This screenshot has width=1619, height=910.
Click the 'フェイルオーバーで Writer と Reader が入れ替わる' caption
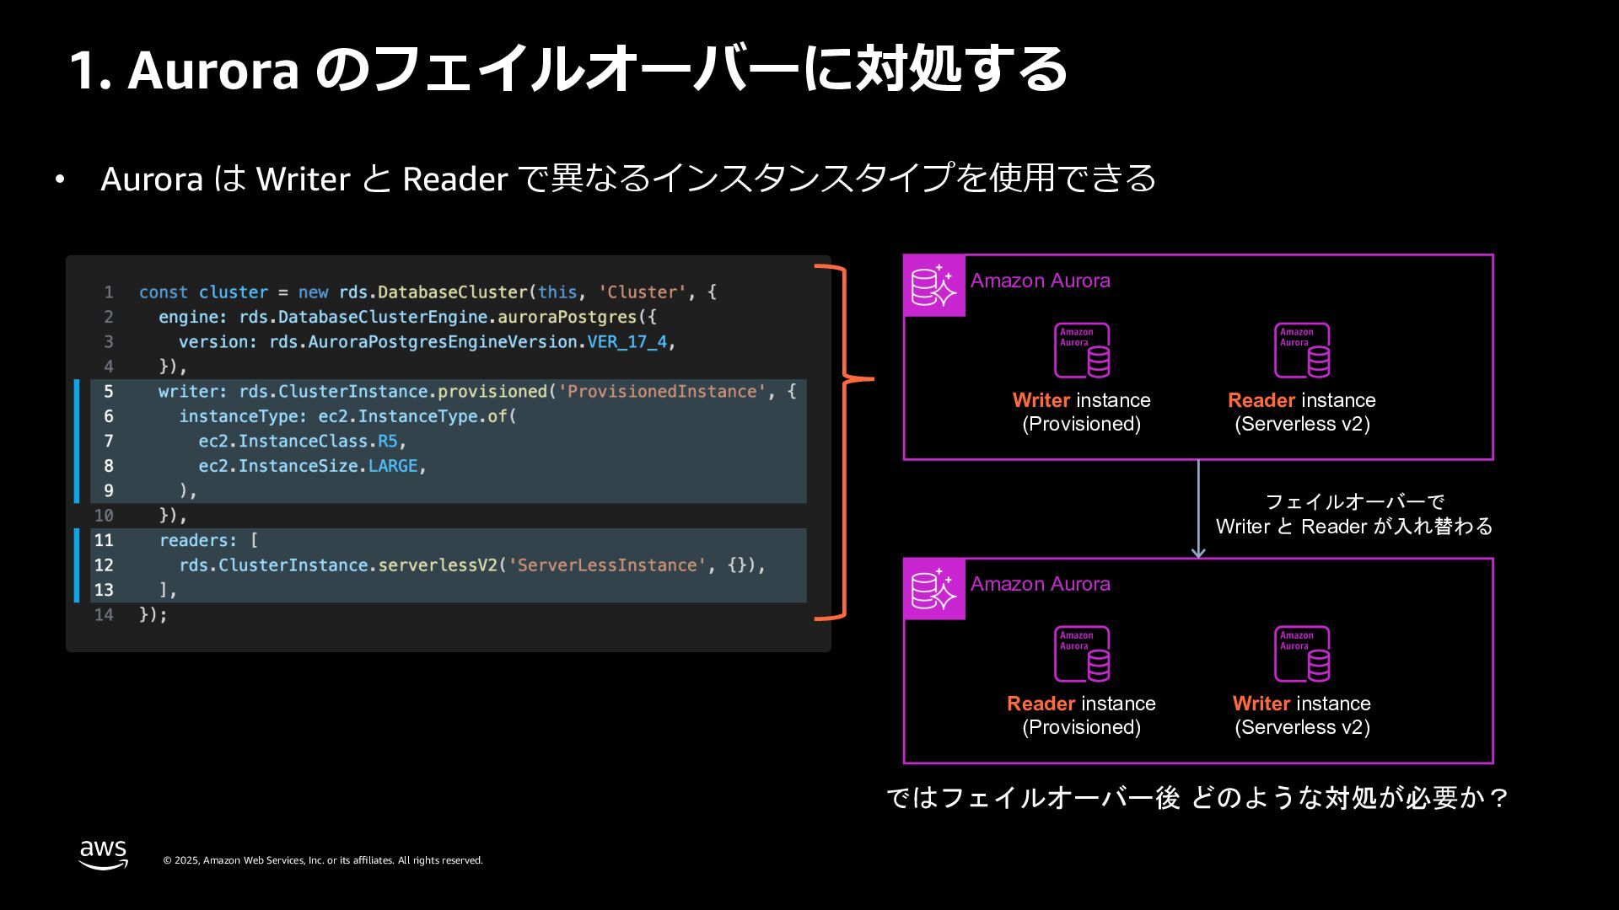point(1354,514)
